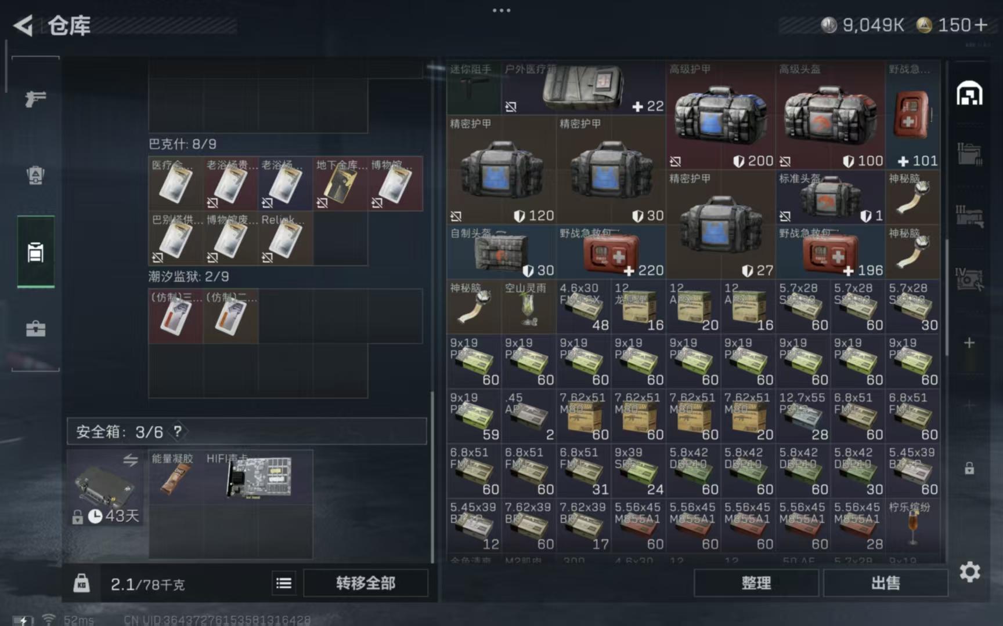Select the 5.7x28 ammo stack of 30
This screenshot has width=1003, height=626.
pos(913,307)
